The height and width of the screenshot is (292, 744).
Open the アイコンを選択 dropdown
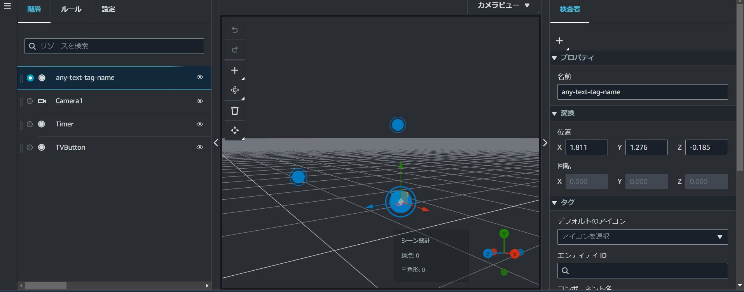point(643,237)
